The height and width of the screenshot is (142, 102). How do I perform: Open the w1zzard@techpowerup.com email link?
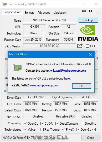(68, 71)
